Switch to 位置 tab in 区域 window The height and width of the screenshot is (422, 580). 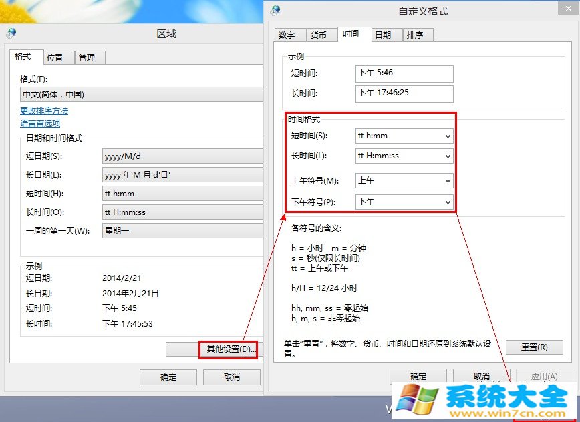tap(58, 57)
